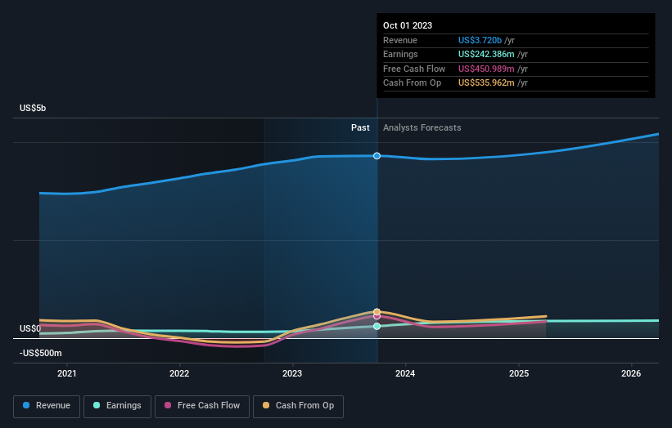The width and height of the screenshot is (672, 428).
Task: Click the -US$500m y-axis label
Action: (x=41, y=353)
